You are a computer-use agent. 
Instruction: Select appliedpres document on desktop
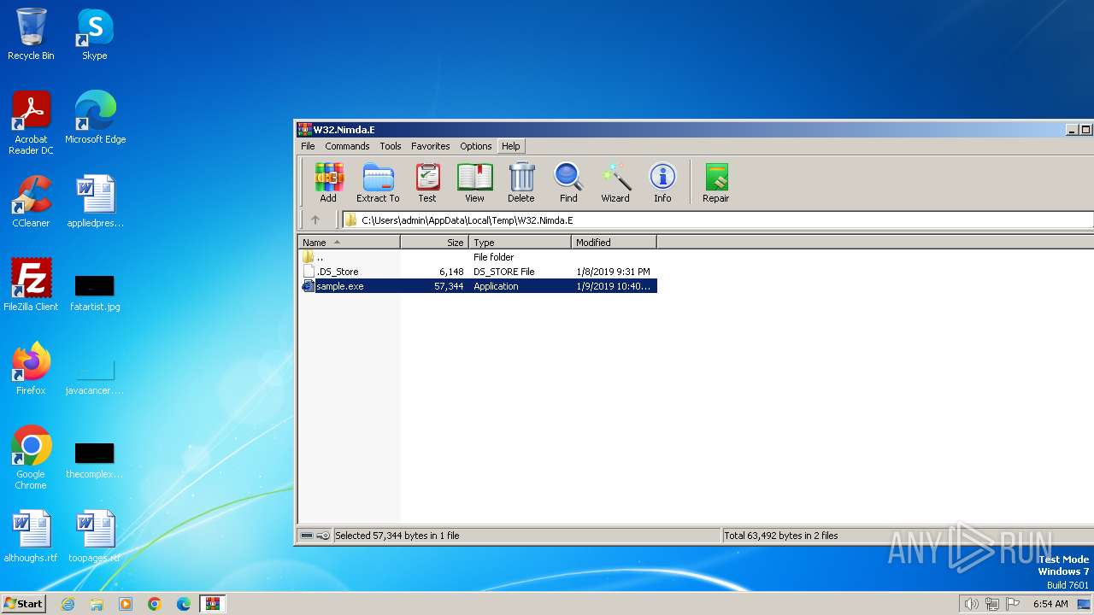[x=95, y=202]
